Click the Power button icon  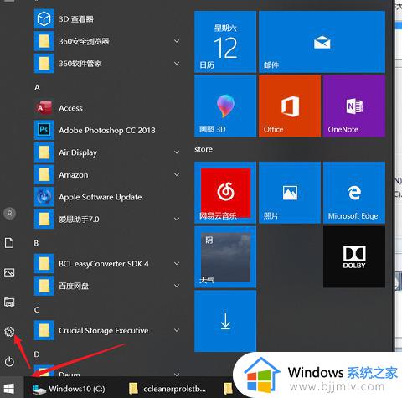click(9, 362)
